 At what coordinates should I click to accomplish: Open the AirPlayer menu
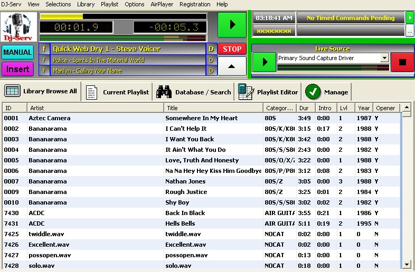pyautogui.click(x=162, y=4)
